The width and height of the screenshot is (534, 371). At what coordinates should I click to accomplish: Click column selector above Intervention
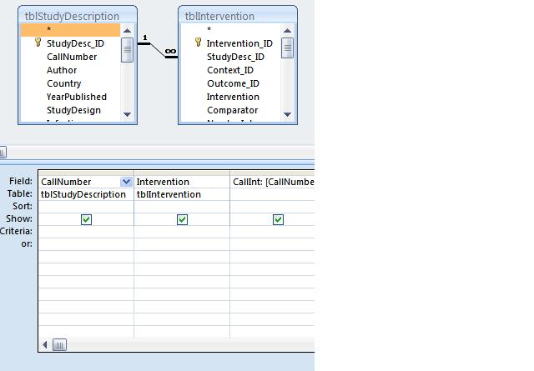[x=182, y=173]
